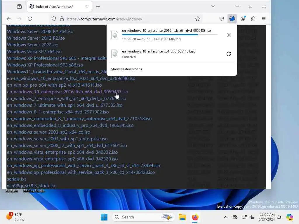Download en_windows_vista_enterprise_sp2_x86 ISO
This screenshot has height=224, width=299.
62,159
